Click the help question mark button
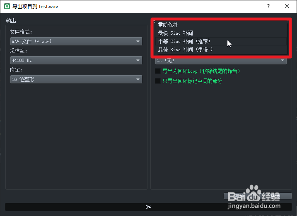The height and width of the screenshot is (216, 297). 268,7
